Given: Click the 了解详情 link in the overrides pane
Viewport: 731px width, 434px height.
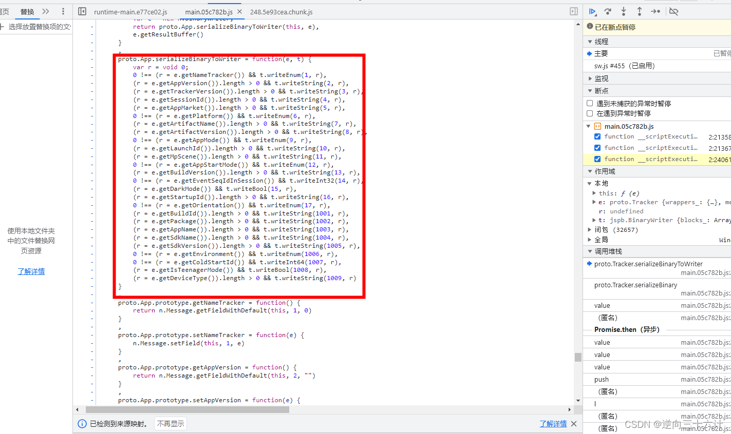Looking at the screenshot, I should 31,271.
